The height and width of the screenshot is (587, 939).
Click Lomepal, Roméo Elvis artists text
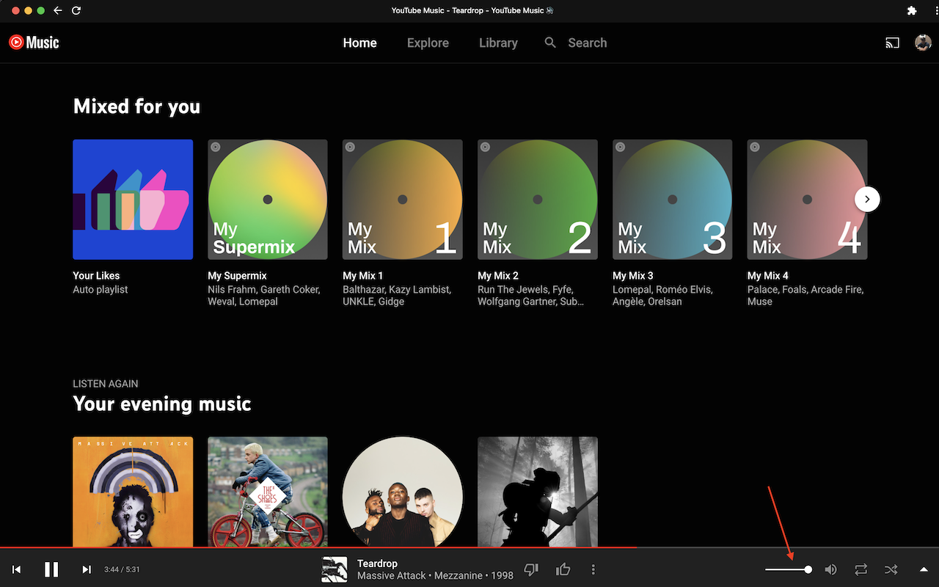pos(662,296)
